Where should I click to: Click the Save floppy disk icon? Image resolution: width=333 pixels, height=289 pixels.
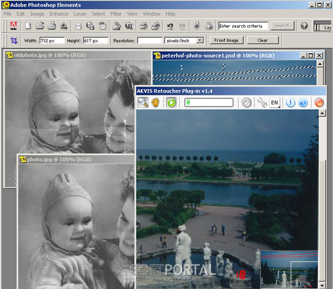pyautogui.click(x=79, y=26)
